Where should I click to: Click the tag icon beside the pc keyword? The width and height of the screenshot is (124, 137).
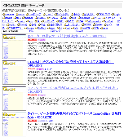pos(58,28)
